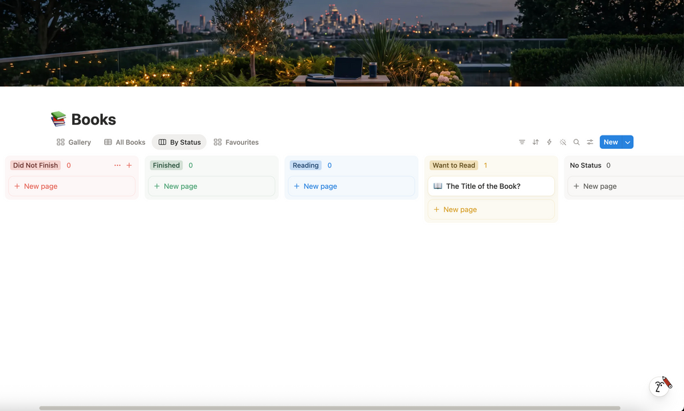This screenshot has height=411, width=684.
Task: Click the blue New button
Action: (x=611, y=142)
